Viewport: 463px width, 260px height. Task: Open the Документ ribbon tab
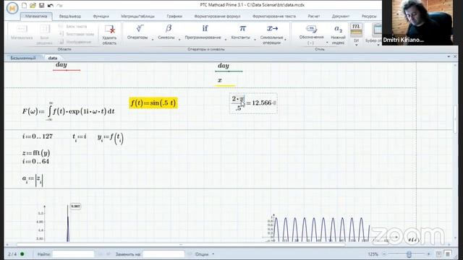point(341,16)
